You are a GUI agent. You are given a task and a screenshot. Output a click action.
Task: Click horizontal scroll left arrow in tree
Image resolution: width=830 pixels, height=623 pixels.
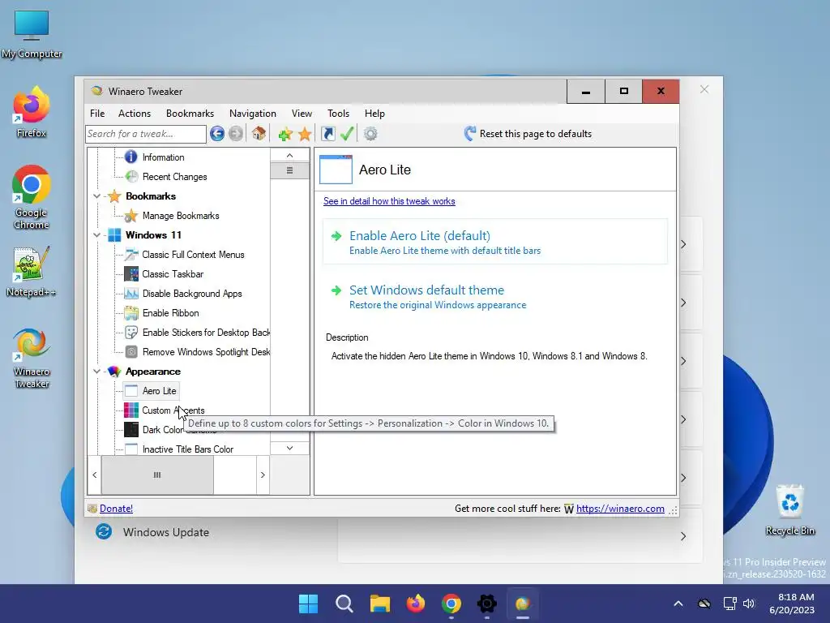pos(95,475)
